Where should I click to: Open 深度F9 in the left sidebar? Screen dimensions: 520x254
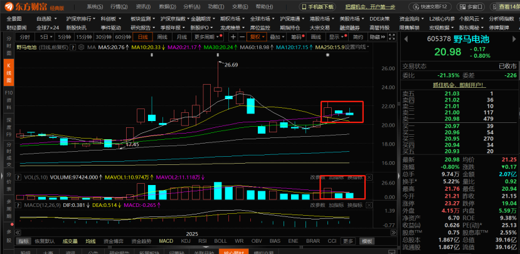9,126
